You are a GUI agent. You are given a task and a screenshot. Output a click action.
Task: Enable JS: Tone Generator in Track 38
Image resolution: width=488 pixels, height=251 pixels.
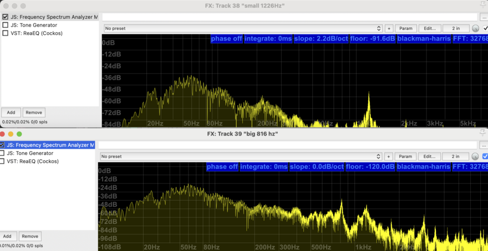pyautogui.click(x=6, y=25)
